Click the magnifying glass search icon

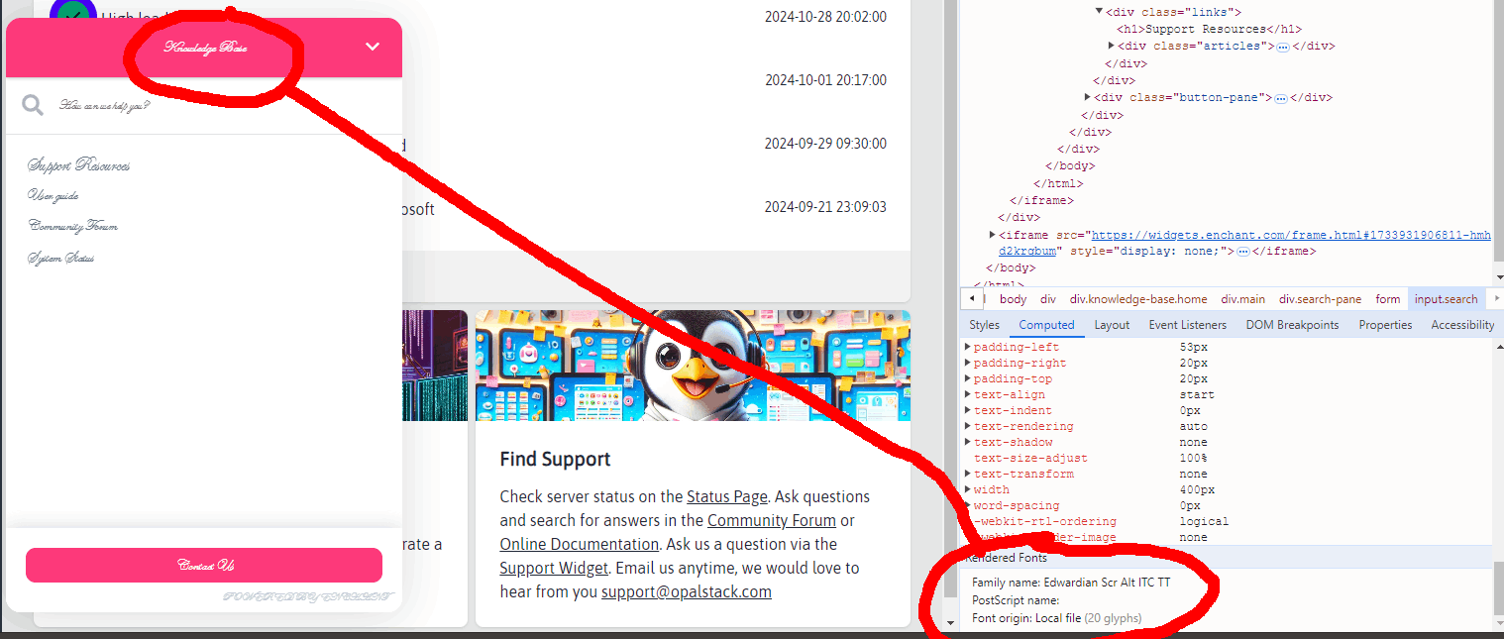click(x=33, y=105)
